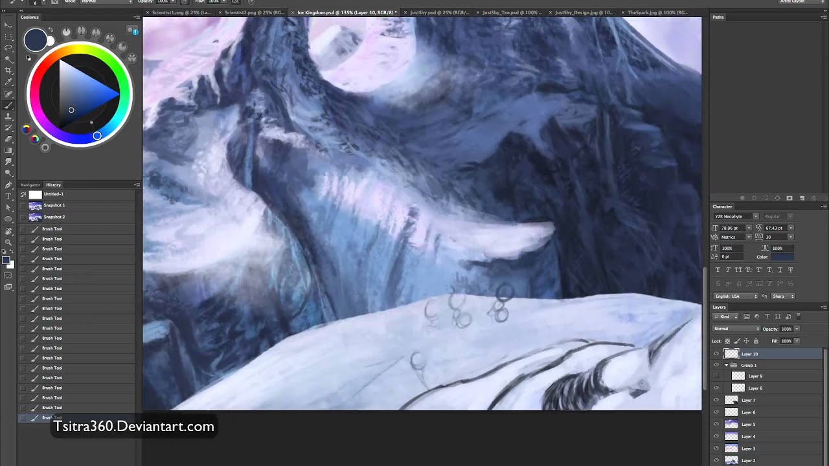Image resolution: width=829 pixels, height=466 pixels.
Task: Open the Sharp anti-aliasing dropdown
Action: tap(783, 296)
